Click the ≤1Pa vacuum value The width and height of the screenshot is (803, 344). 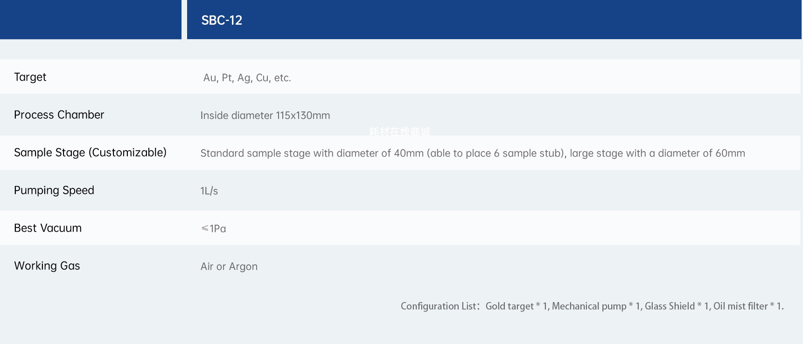(214, 228)
